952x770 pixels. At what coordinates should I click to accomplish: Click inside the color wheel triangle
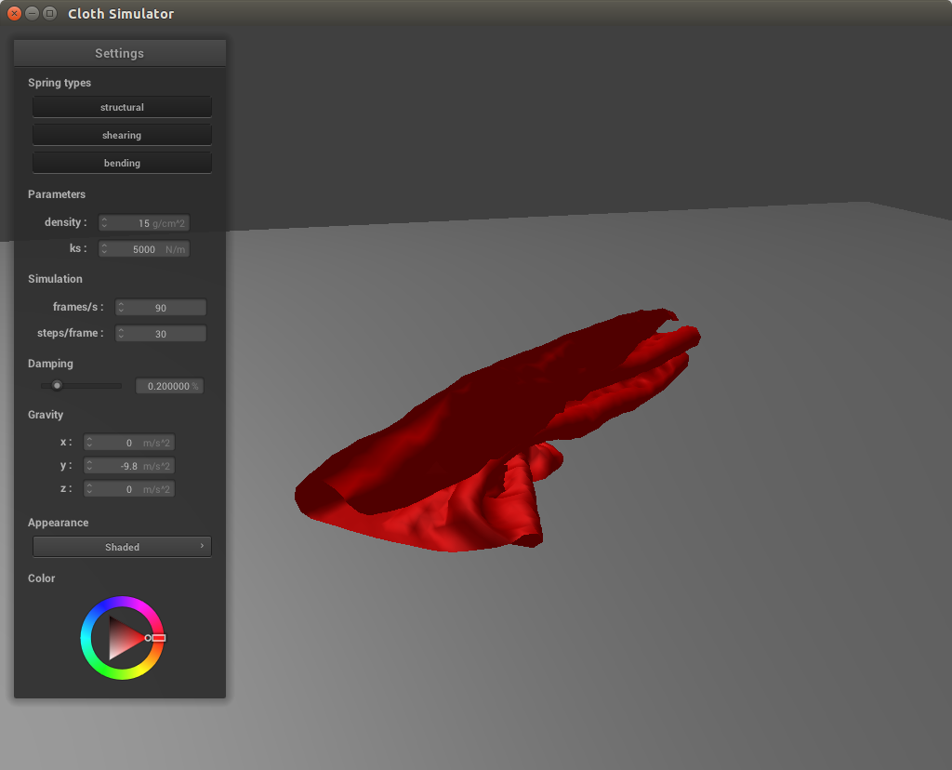click(x=121, y=638)
